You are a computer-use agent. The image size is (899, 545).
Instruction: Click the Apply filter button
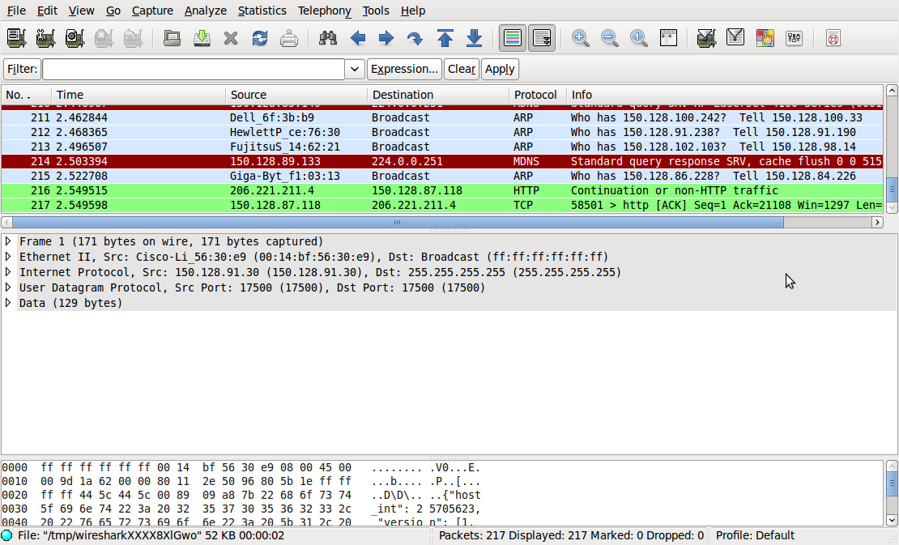coord(500,70)
